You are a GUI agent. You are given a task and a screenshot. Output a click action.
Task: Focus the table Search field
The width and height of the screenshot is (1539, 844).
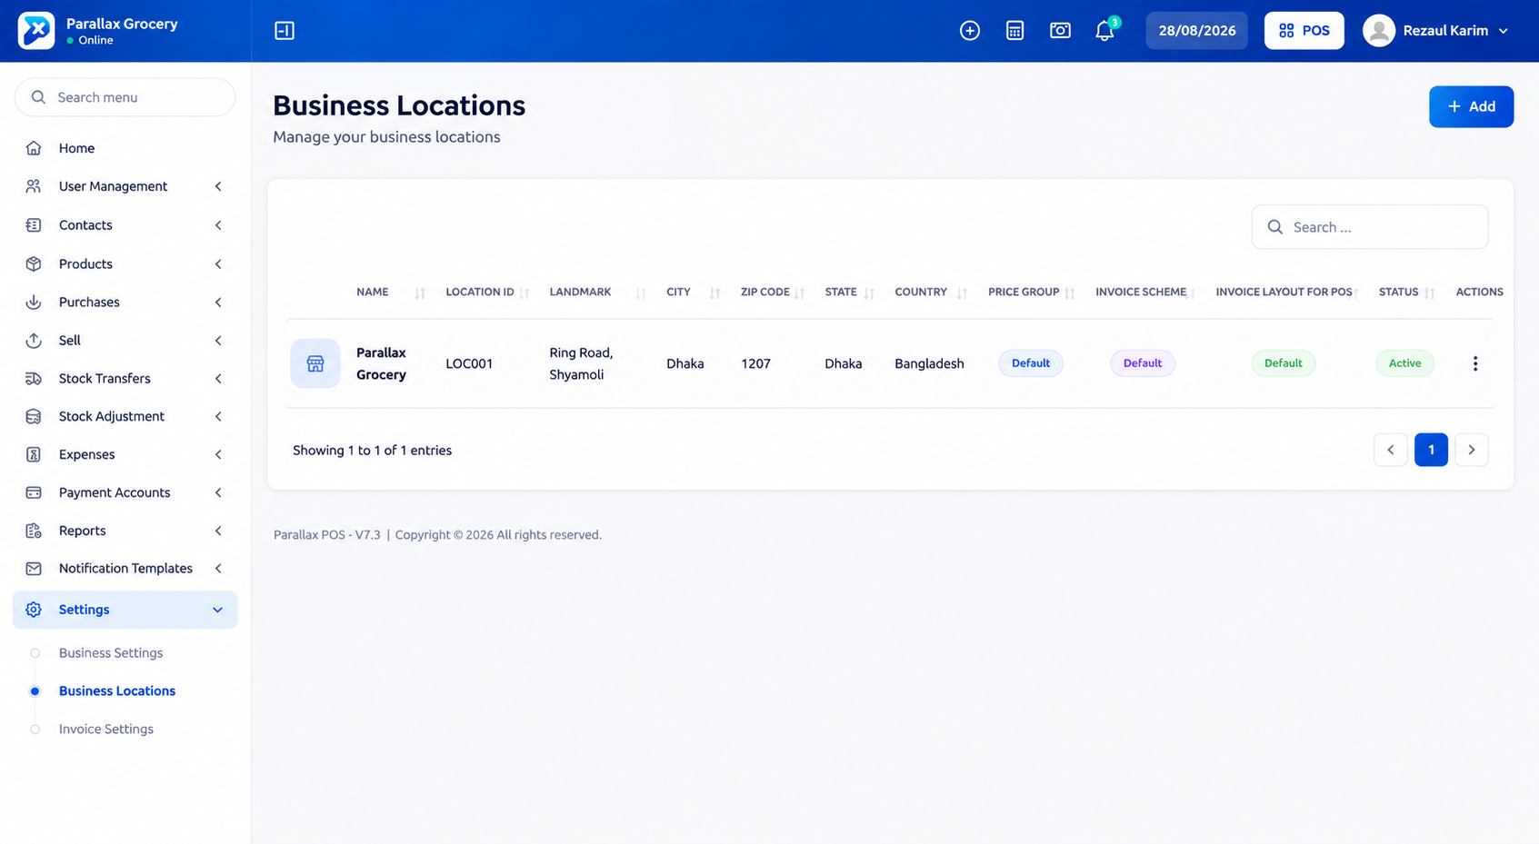click(1370, 227)
